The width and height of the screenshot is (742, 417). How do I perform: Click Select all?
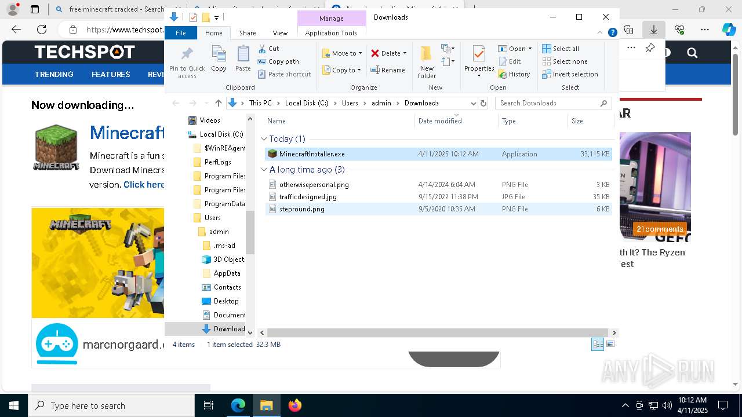click(x=561, y=49)
